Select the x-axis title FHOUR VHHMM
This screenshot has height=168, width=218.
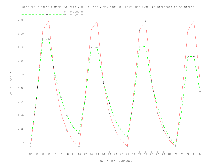pos(115,161)
